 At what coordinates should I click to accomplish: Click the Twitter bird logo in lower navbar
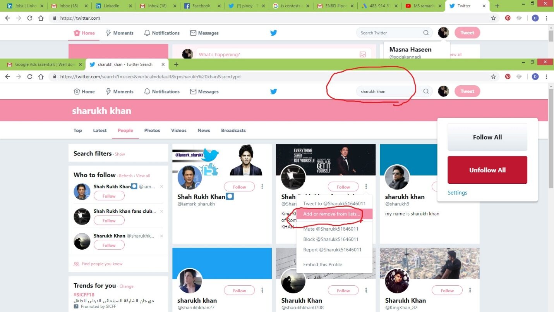click(273, 91)
